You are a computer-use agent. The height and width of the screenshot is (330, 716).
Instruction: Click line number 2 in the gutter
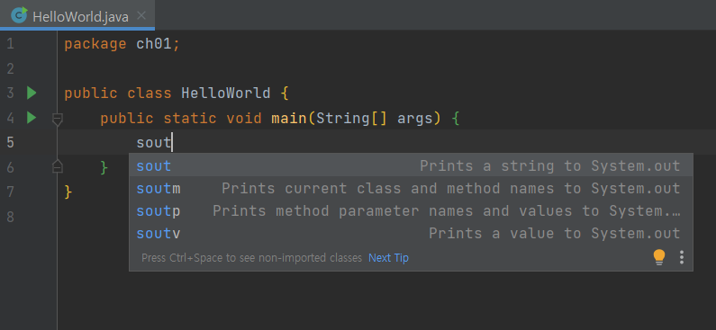(x=10, y=69)
